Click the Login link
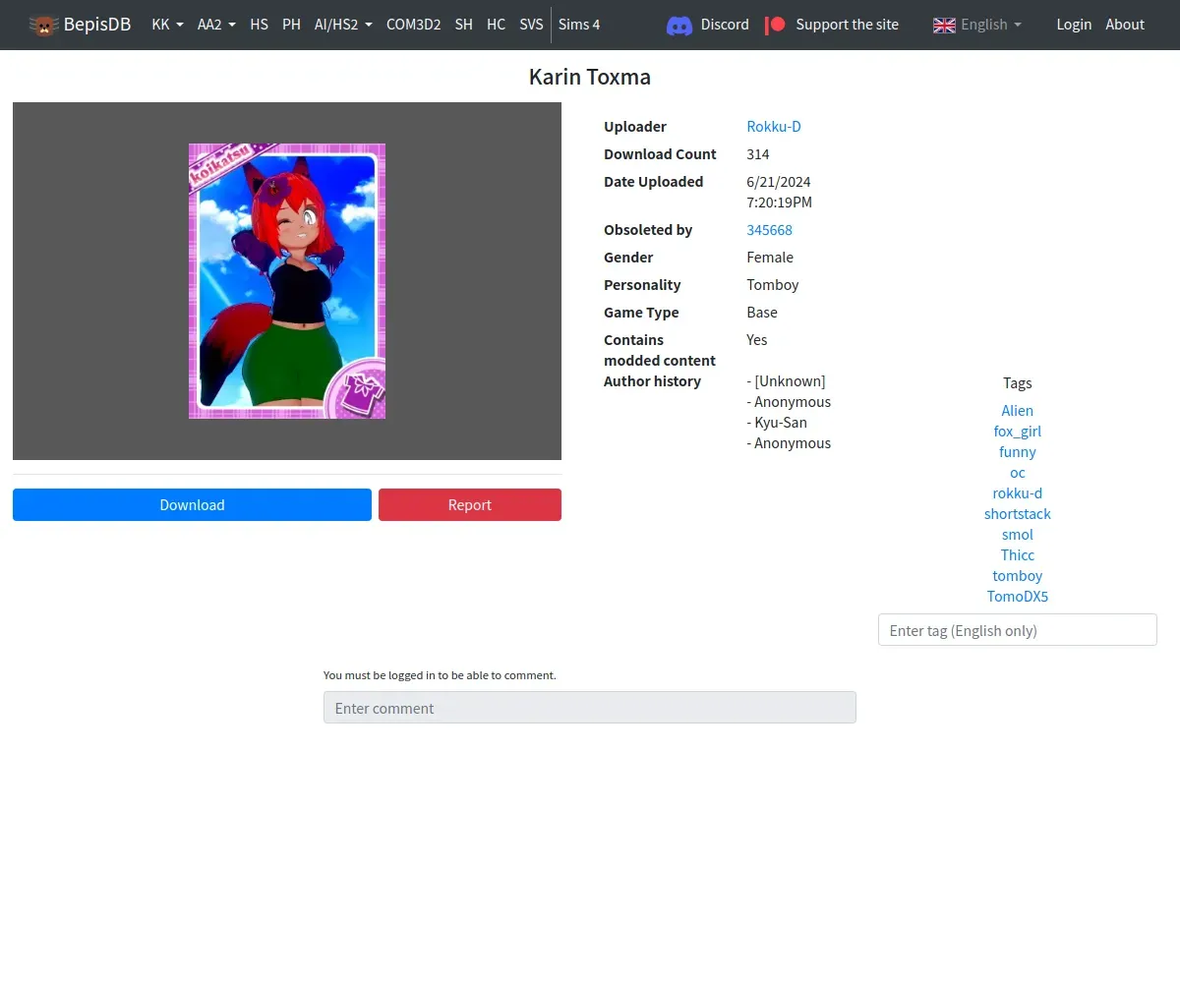The image size is (1180, 983). coord(1074,25)
